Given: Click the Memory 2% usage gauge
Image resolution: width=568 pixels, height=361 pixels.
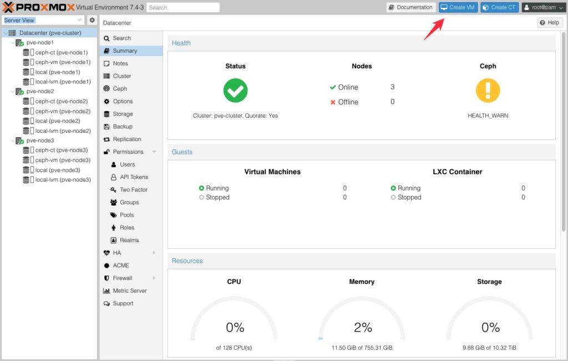Looking at the screenshot, I should click(362, 319).
